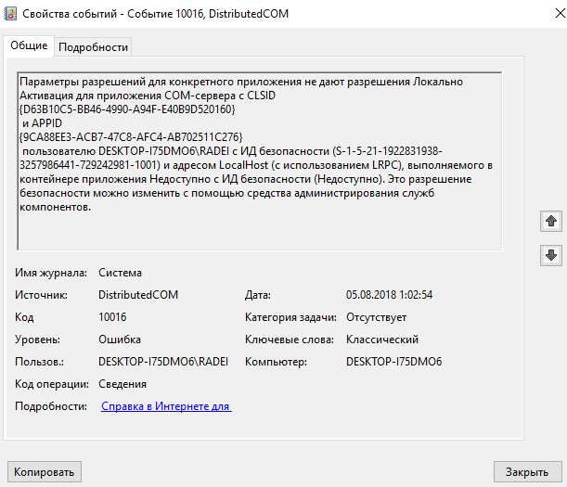Select the Имя журнала value Система
Screen dimensions: 567x487
121,273
